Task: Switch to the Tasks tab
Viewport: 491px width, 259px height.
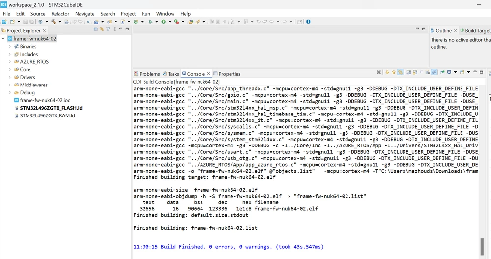Action: [171, 74]
